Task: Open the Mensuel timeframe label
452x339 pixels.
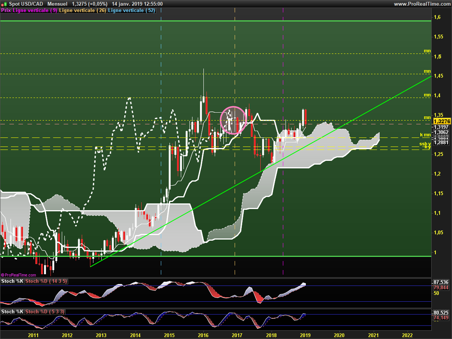Action: [x=58, y=4]
